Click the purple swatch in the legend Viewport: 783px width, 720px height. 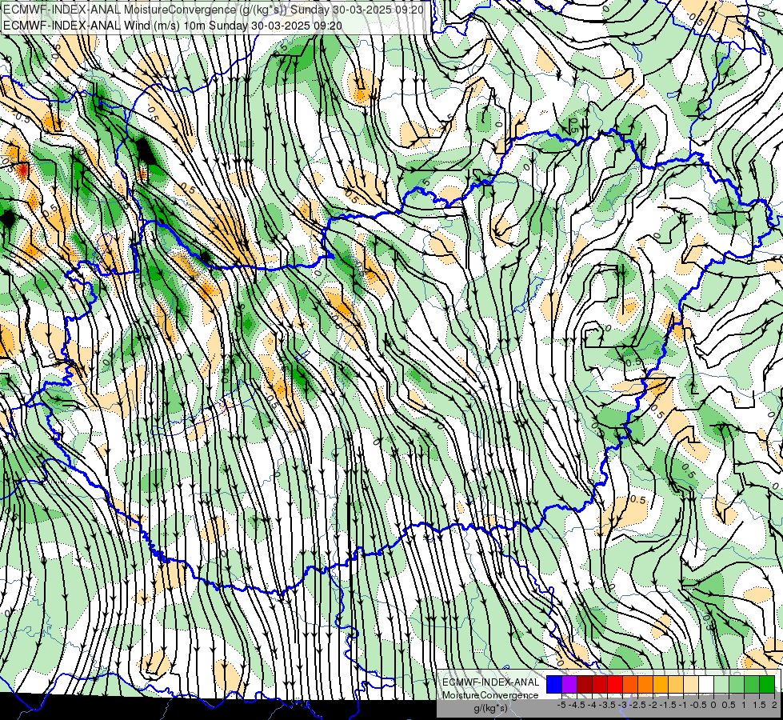[569, 685]
